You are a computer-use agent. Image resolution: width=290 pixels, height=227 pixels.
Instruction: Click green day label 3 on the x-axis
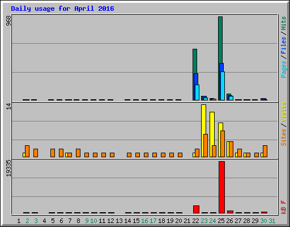click(36, 221)
